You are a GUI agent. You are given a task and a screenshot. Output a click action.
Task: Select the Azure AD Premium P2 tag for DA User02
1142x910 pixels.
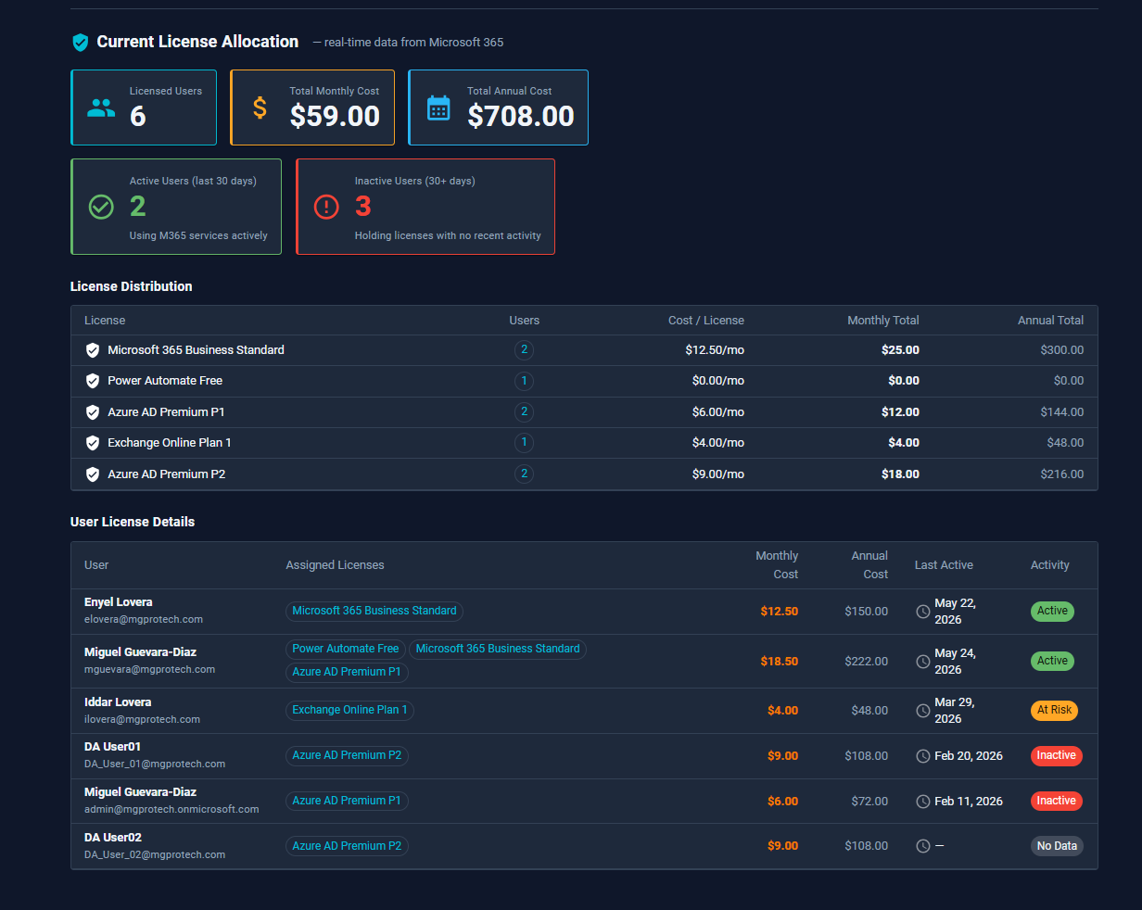(x=347, y=846)
